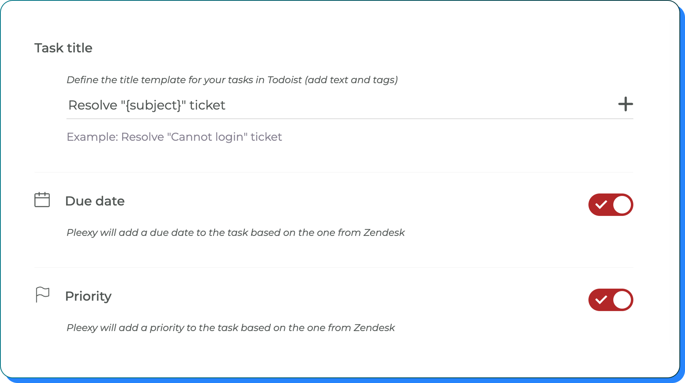Screen dimensions: 685x383
Task: Click the white checkmark inside the Priority switch
Action: [602, 300]
